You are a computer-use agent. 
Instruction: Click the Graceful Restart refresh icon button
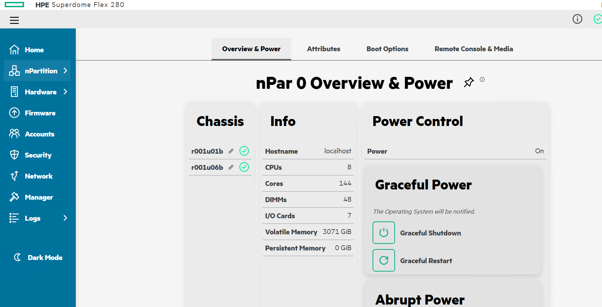point(384,260)
